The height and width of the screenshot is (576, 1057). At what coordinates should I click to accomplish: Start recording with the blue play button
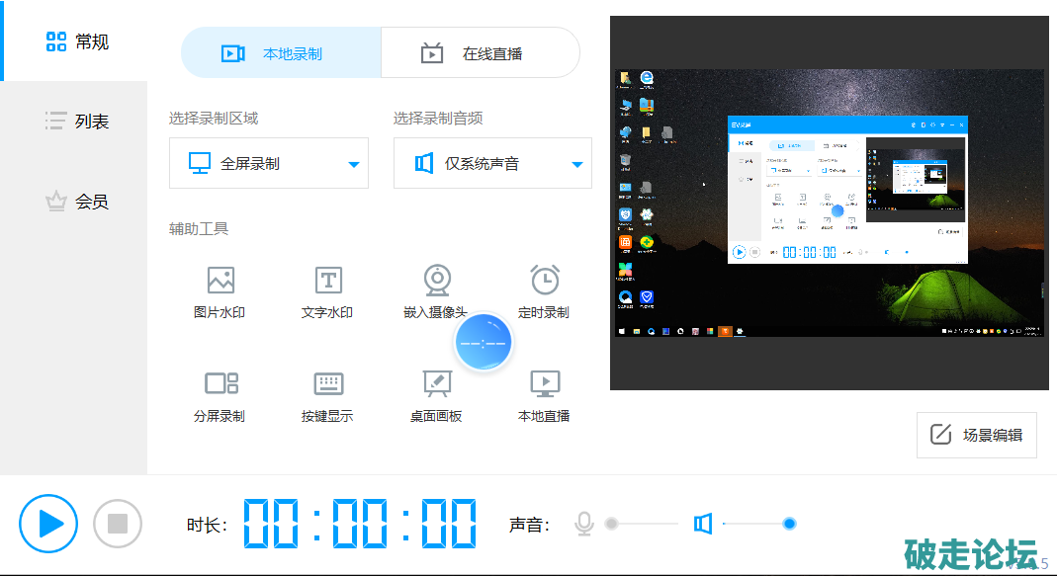(48, 524)
